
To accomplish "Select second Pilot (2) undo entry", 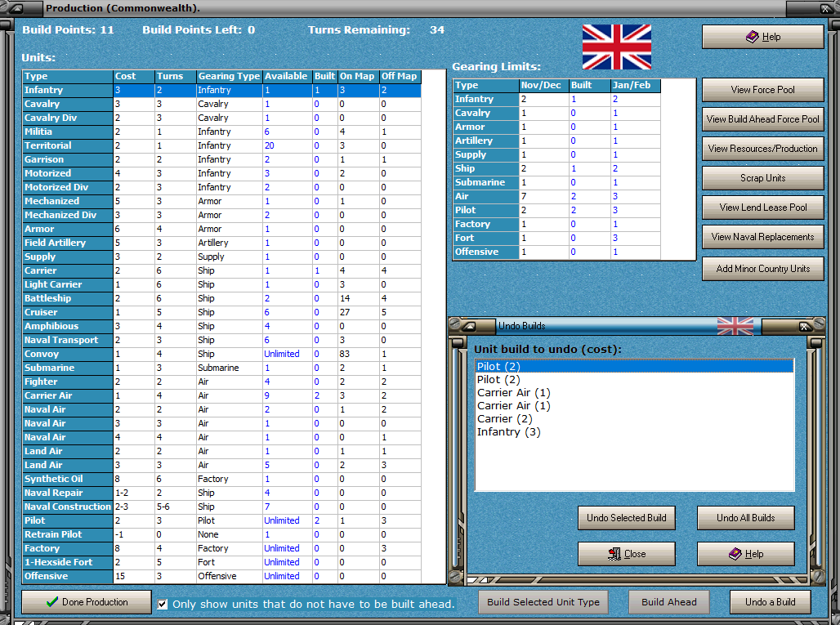I will point(634,380).
